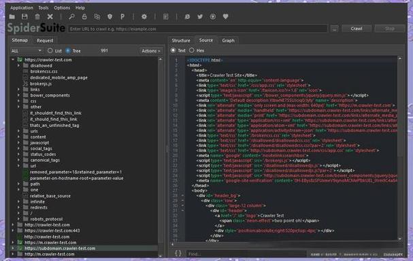413x261 pixels.
Task: Click the Find search field
Action: pyautogui.click(x=246, y=254)
